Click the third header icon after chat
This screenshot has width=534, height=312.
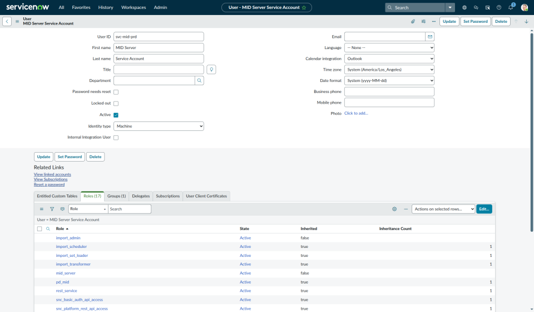487,7
